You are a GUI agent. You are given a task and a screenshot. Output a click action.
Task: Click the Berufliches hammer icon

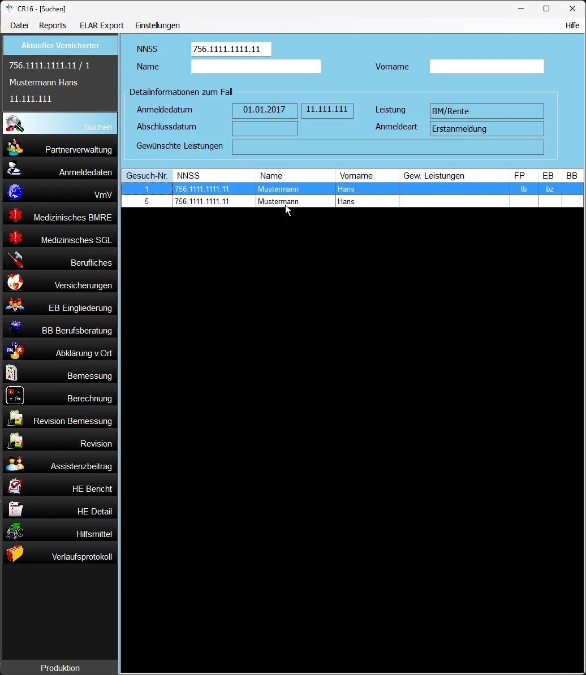pyautogui.click(x=15, y=259)
